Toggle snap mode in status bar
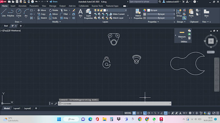Image resolution: width=220 pixels, height=123 pixels. (x=138, y=113)
